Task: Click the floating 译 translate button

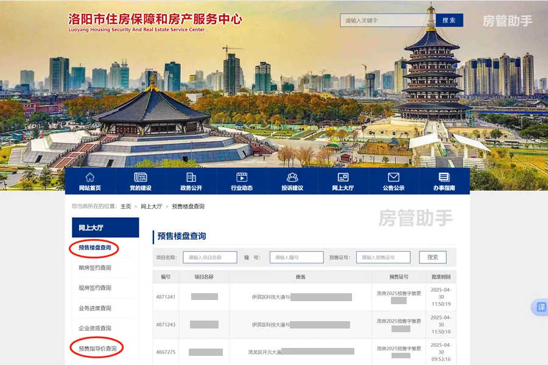Action: pos(541,307)
